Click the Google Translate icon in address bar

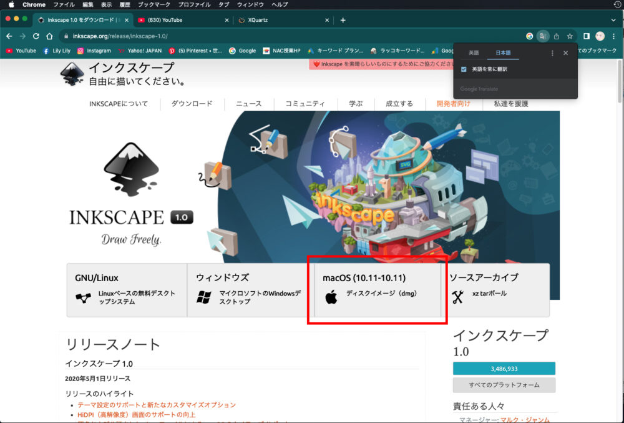click(543, 36)
